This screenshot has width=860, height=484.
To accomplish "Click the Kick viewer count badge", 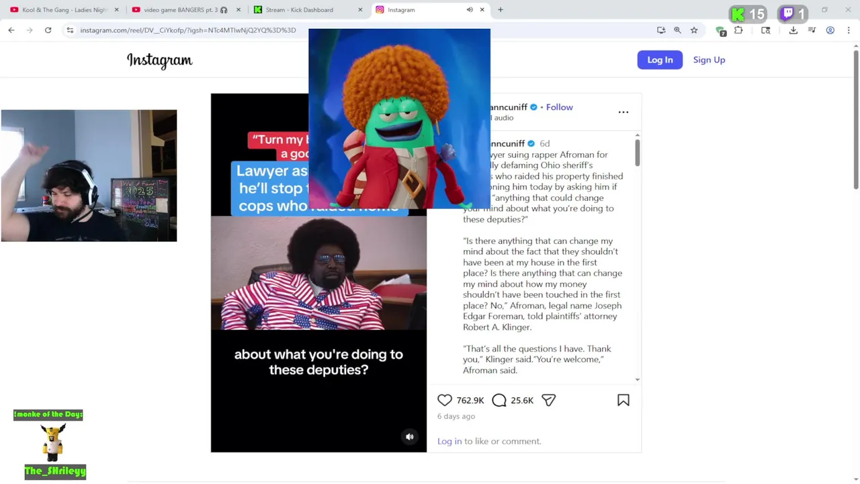I will [x=748, y=14].
